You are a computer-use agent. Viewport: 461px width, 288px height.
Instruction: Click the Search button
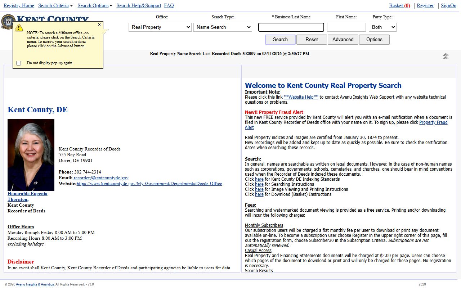click(280, 40)
